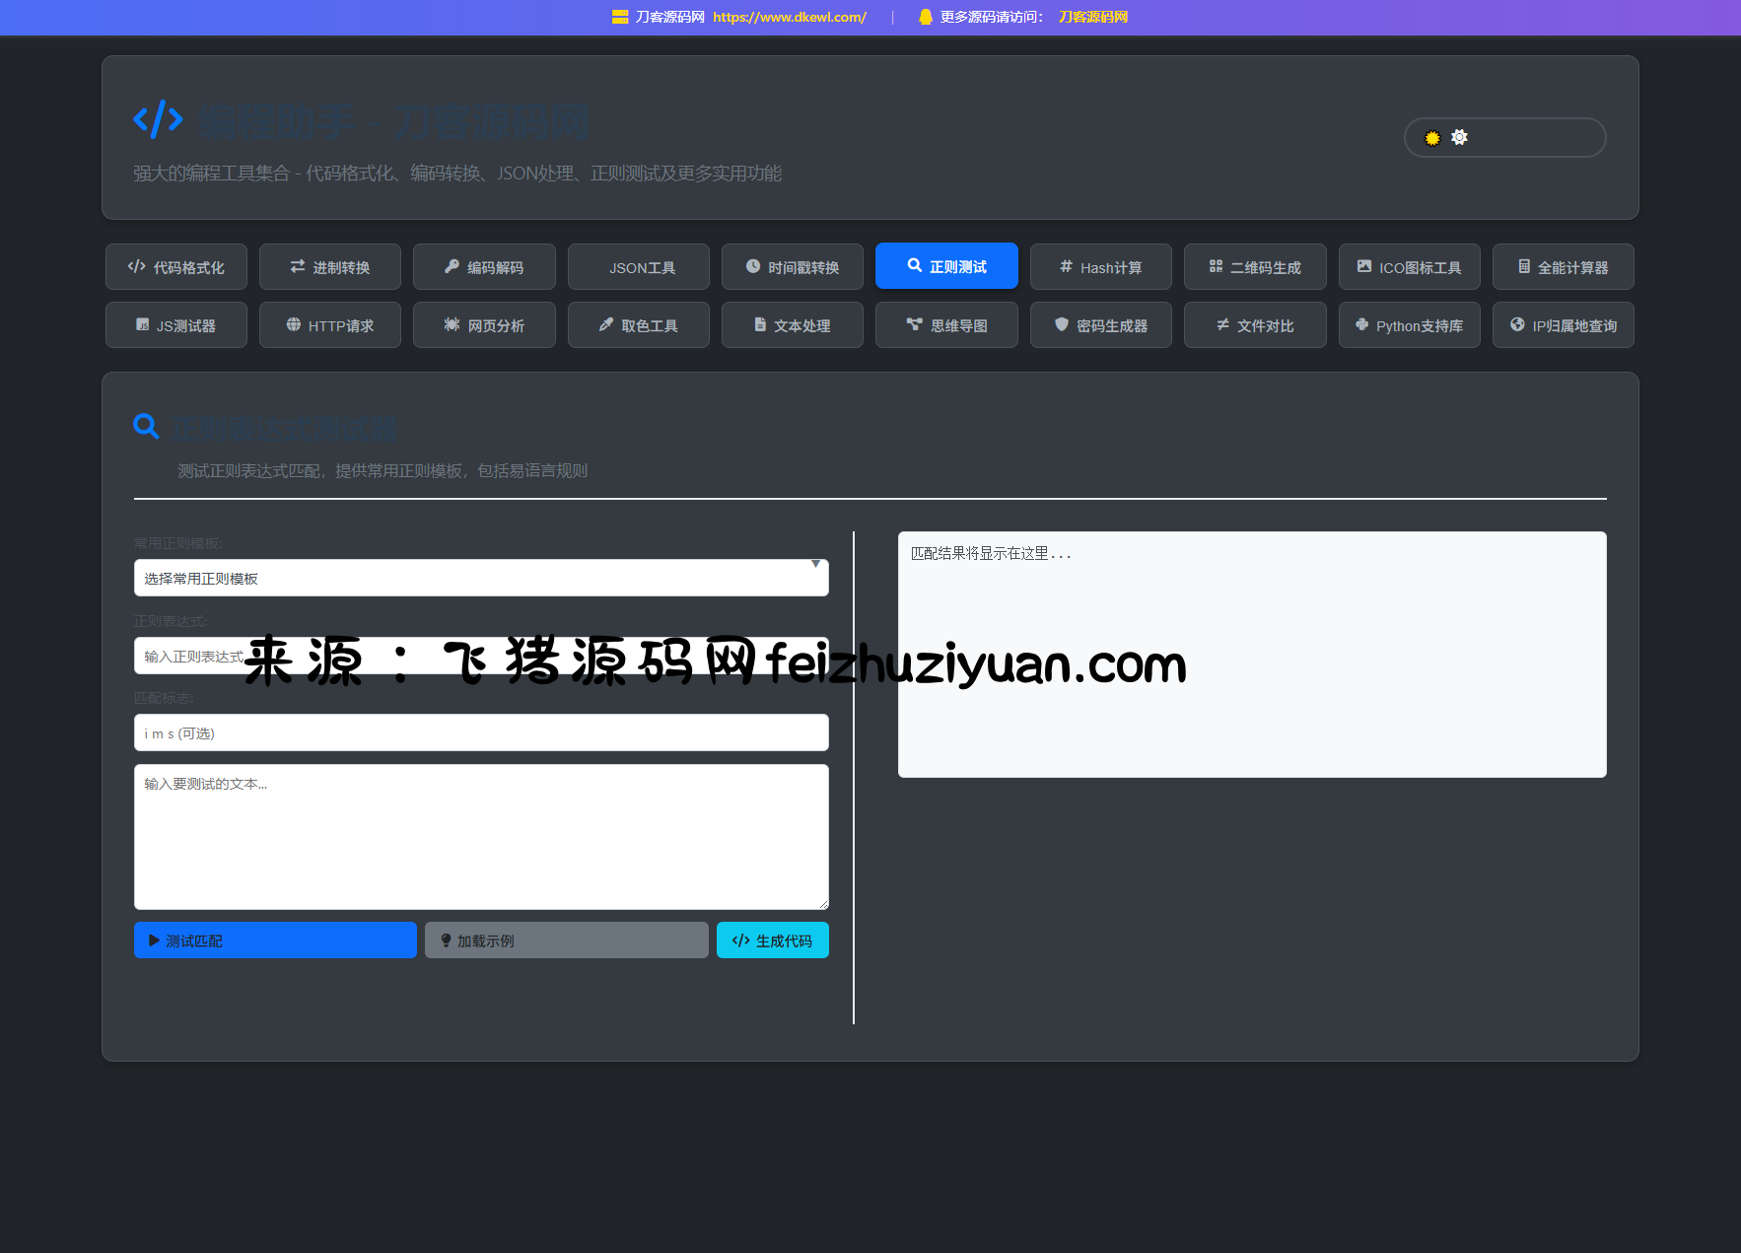Click the play icon on 测试匹配 button
The width and height of the screenshot is (1741, 1253).
coord(154,940)
